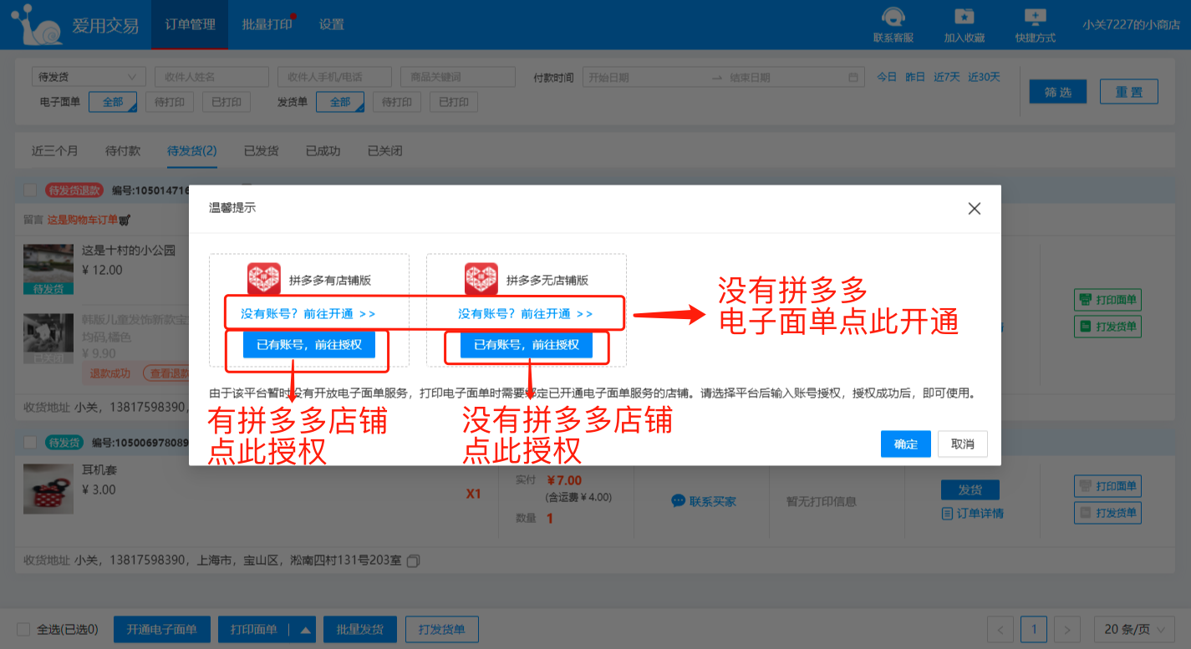Open the 耳机套 product thumbnail
Screen dimensions: 1191x649
49,489
